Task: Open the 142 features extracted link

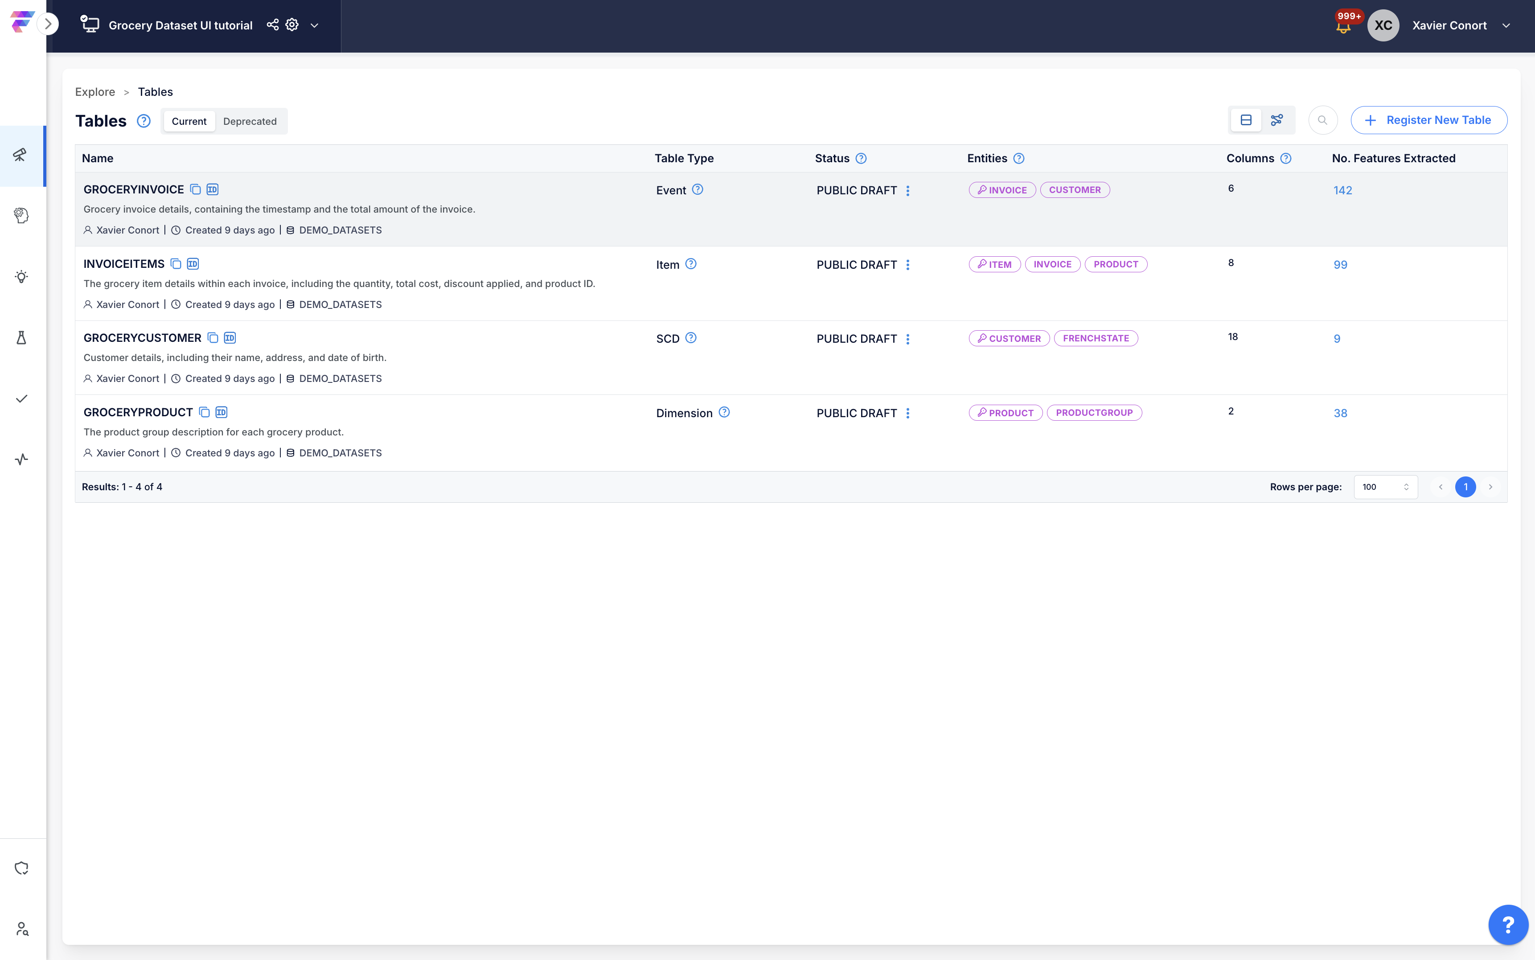Action: pos(1342,190)
